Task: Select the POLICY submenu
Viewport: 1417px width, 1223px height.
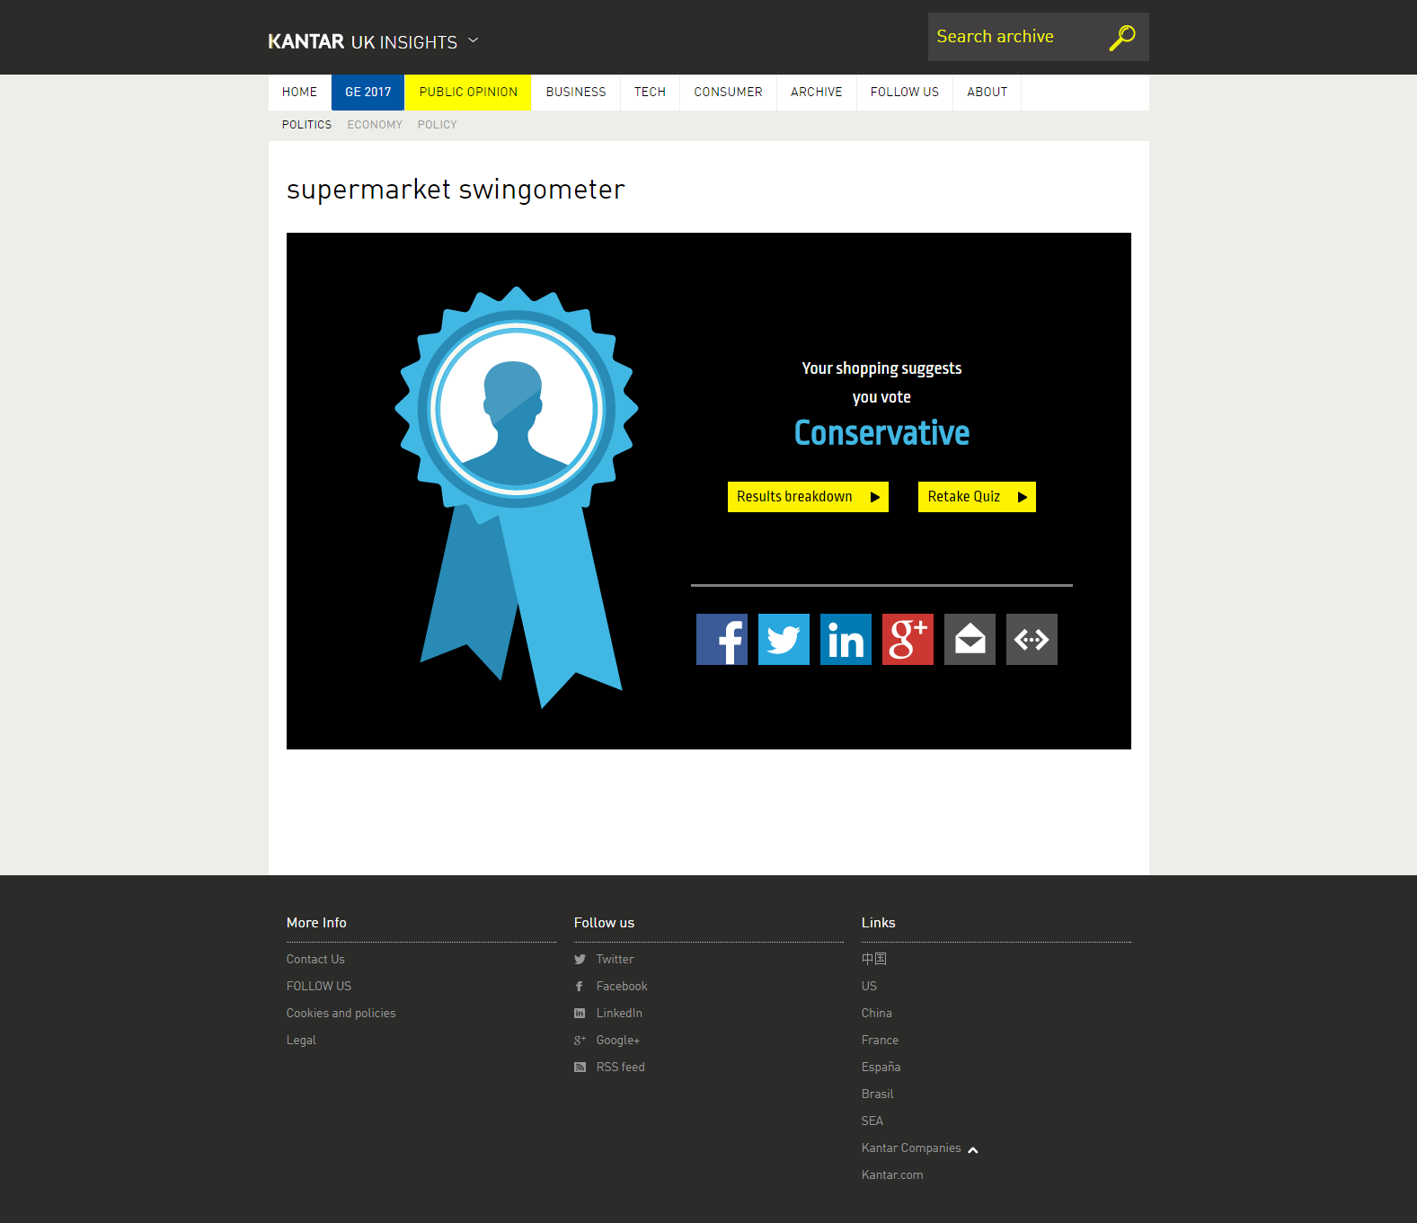Action: click(437, 125)
